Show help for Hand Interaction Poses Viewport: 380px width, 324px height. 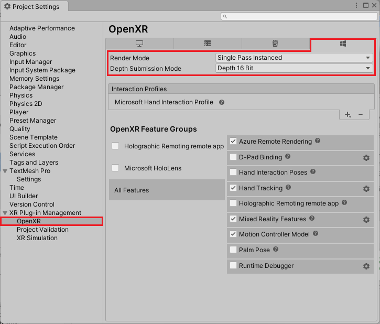(x=313, y=171)
